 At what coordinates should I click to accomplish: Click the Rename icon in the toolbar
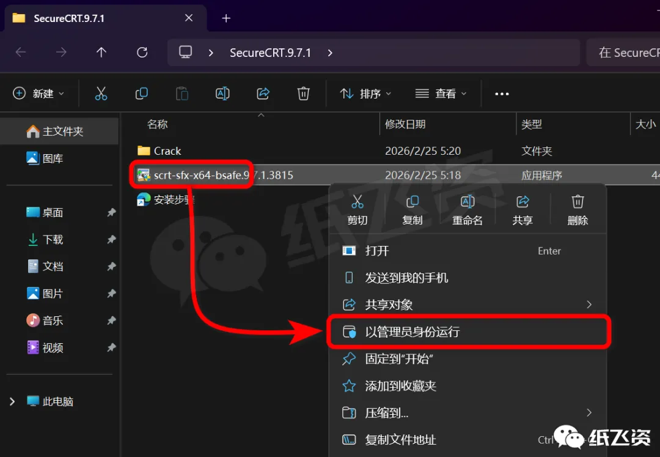click(x=222, y=94)
